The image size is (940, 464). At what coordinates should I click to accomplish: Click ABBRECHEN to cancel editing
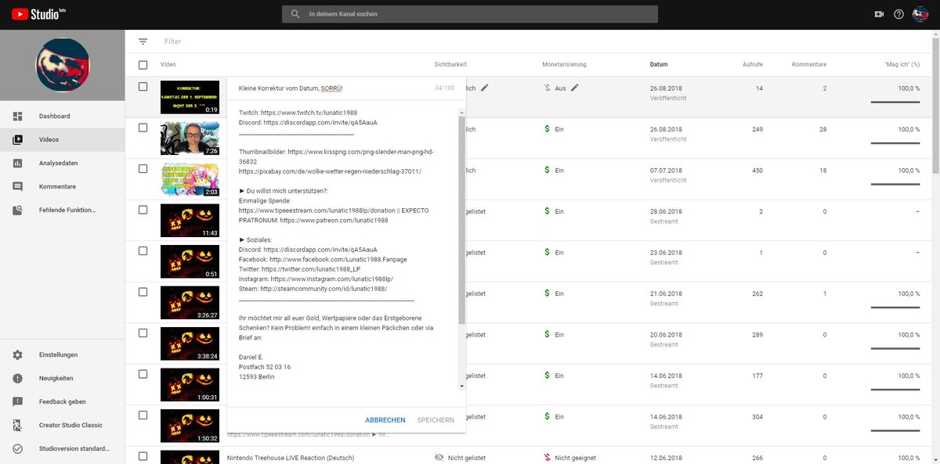click(x=385, y=420)
